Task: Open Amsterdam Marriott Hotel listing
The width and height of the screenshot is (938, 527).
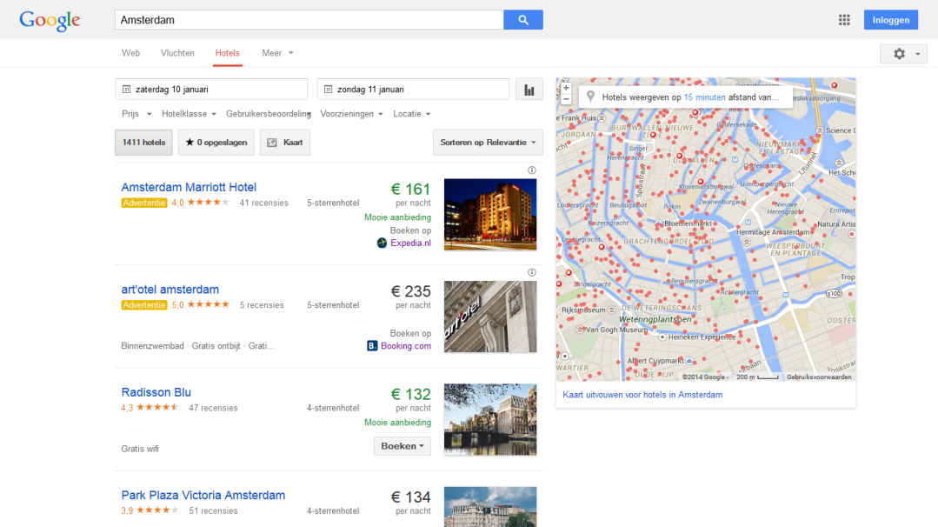Action: [x=189, y=187]
